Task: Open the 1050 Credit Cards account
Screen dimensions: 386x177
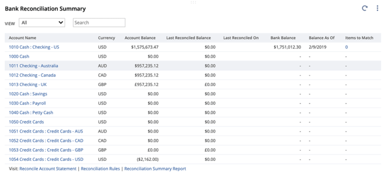Action: tap(26, 122)
